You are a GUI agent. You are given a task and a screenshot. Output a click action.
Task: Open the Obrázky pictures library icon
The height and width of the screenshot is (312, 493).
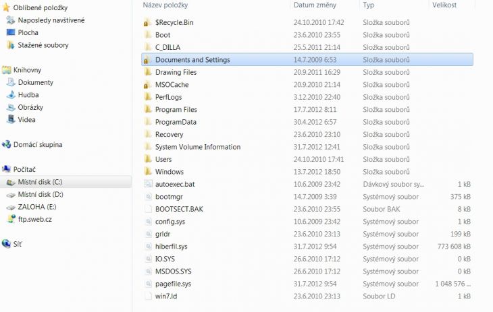pos(11,107)
